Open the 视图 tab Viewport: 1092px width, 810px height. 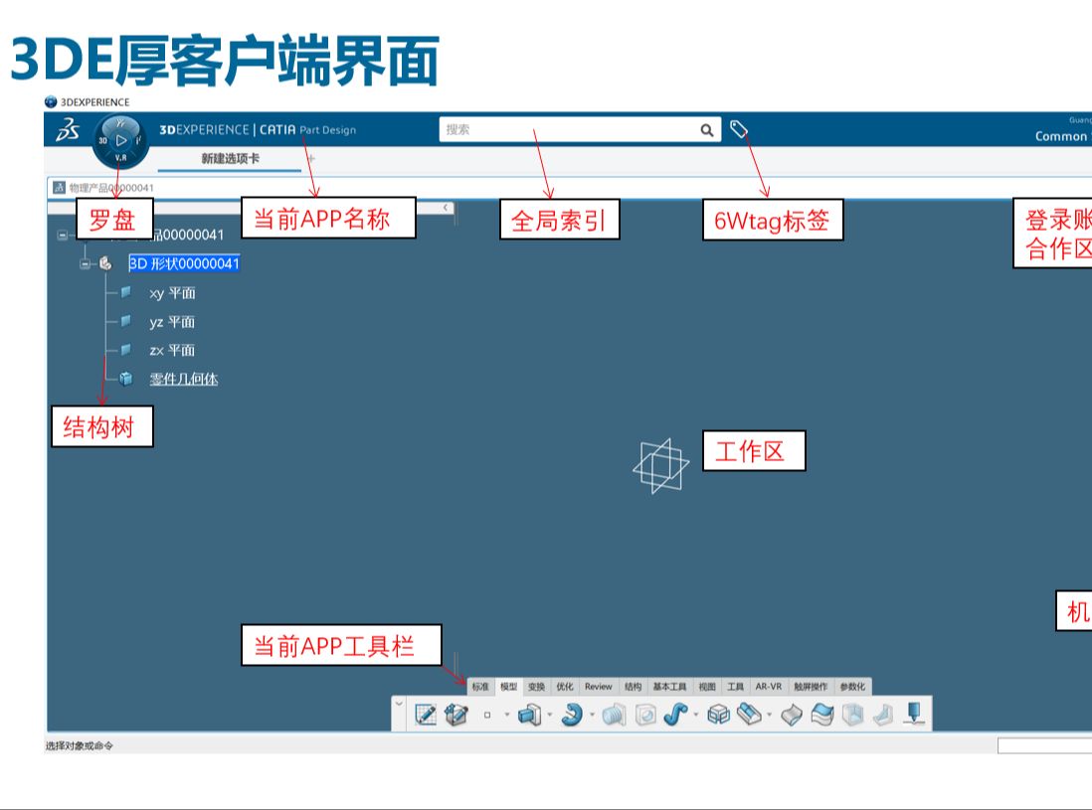(707, 687)
